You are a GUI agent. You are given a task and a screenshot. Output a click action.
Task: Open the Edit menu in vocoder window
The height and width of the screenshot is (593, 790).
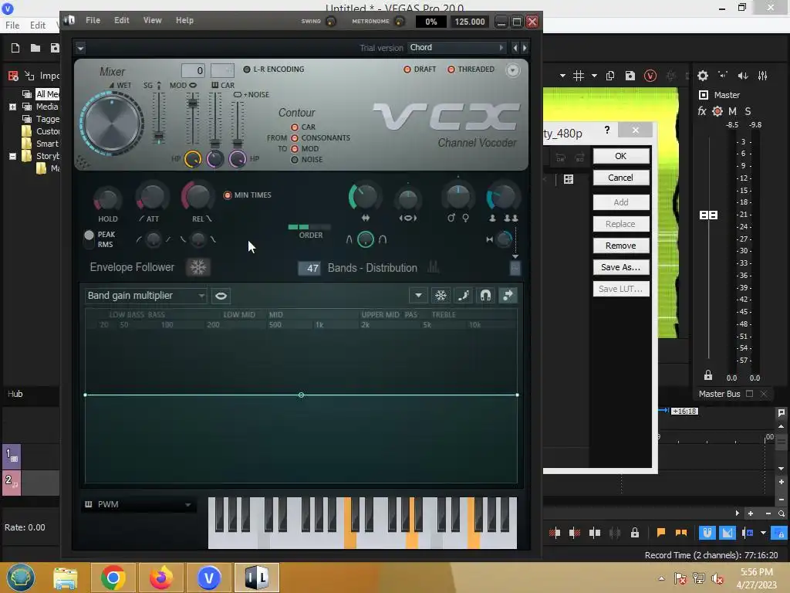click(x=121, y=20)
